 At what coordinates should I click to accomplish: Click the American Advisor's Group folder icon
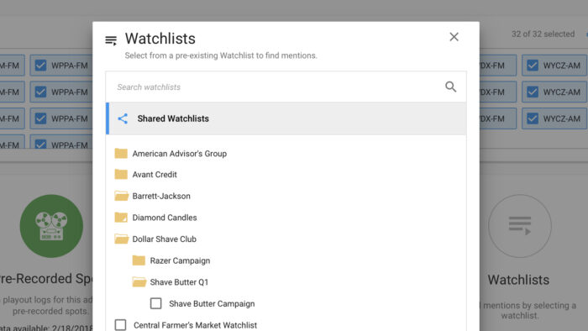coord(121,153)
